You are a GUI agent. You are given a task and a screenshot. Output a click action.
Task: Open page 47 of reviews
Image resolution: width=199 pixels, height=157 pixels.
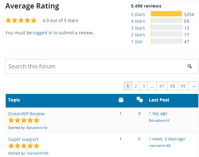coord(162,86)
